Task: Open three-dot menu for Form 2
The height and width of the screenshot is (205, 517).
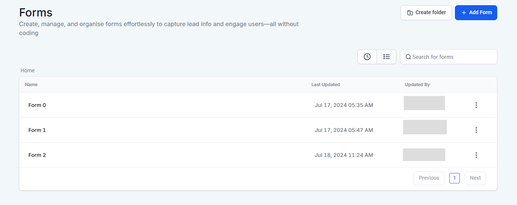Action: pyautogui.click(x=476, y=155)
